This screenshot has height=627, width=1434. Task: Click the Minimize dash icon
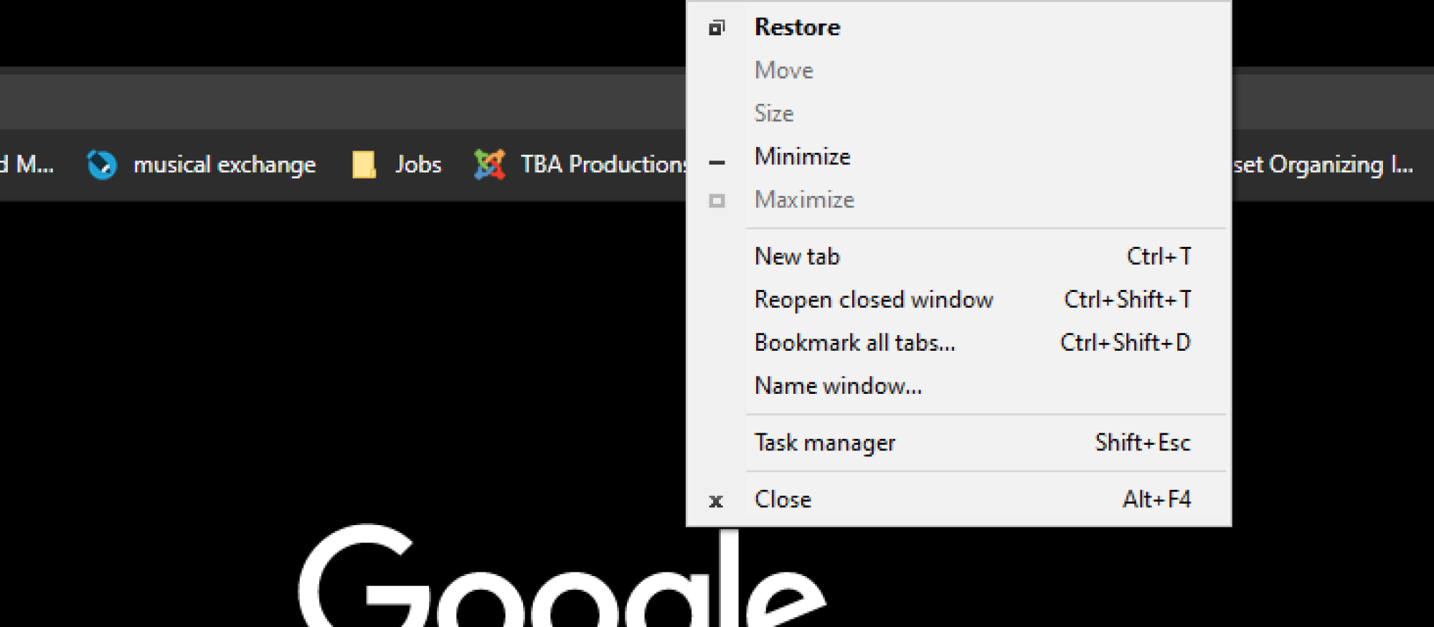point(717,163)
